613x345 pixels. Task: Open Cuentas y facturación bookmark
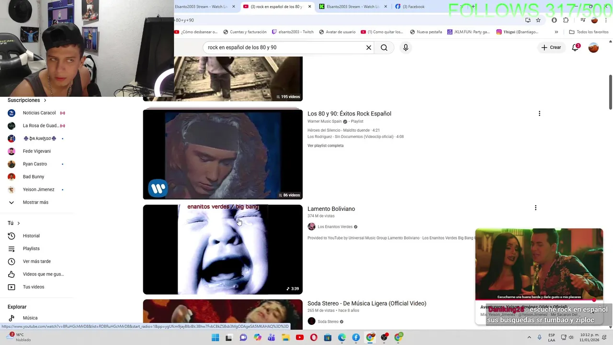point(245,32)
